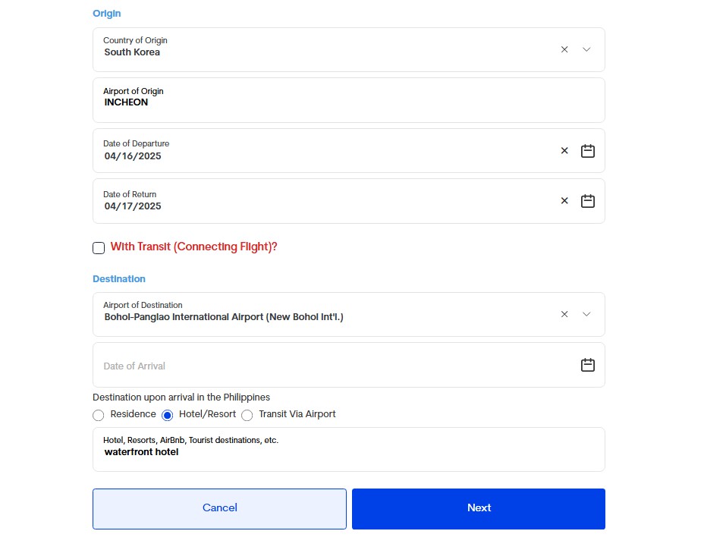Viewport: 704px width, 553px height.
Task: Select the Hotel/Resort radio option
Action: point(168,415)
